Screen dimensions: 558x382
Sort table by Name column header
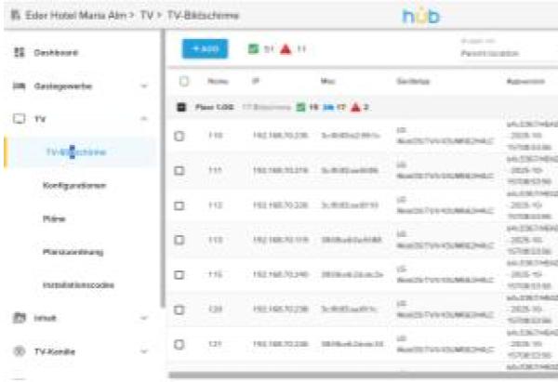(218, 82)
